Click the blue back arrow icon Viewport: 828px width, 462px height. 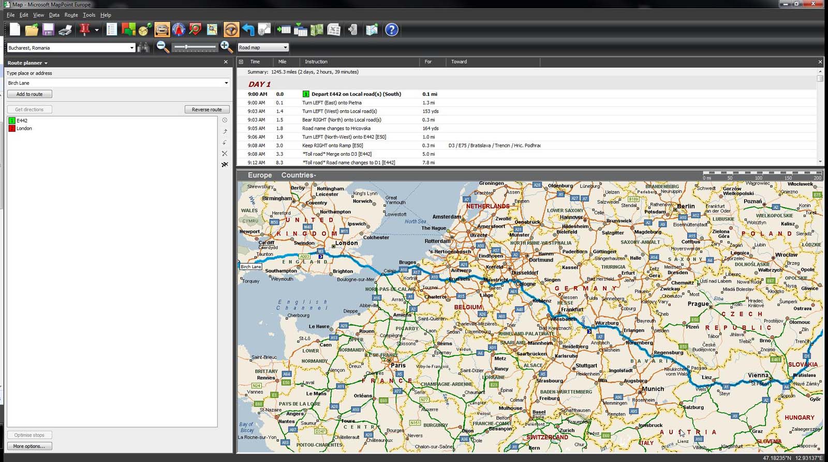[248, 29]
